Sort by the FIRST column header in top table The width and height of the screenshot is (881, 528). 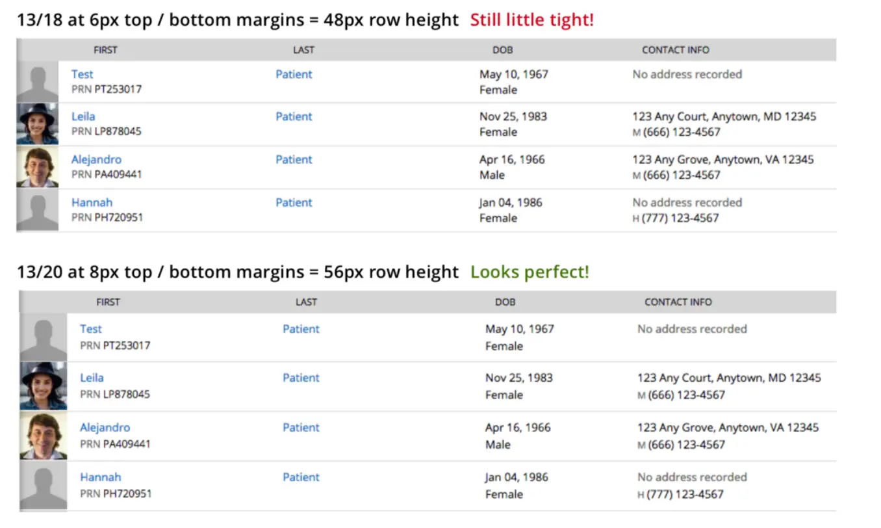[105, 50]
